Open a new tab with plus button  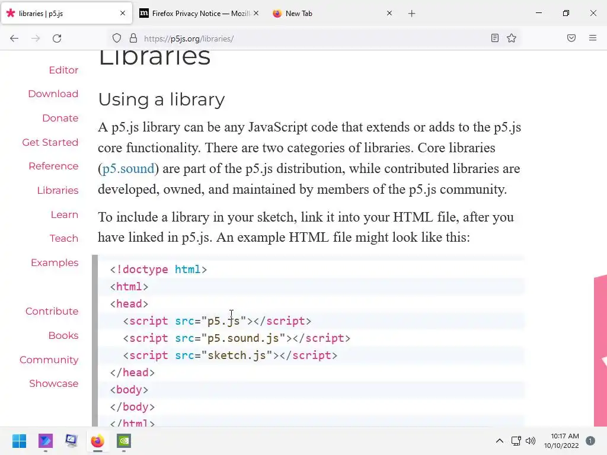(411, 14)
